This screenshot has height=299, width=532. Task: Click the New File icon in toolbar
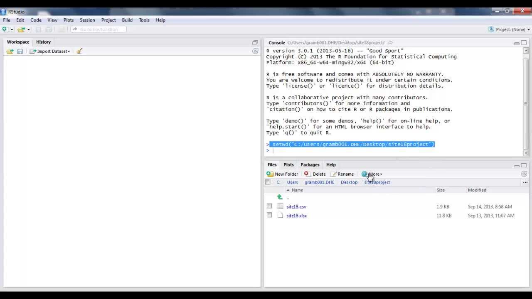(5, 29)
